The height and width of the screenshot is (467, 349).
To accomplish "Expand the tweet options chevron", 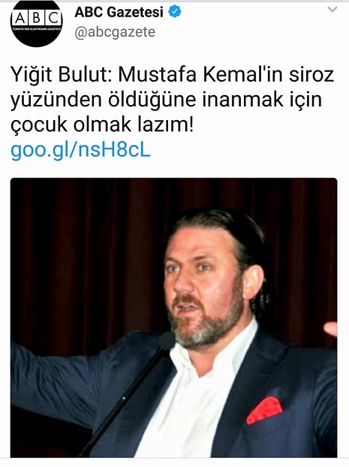I will pyautogui.click(x=332, y=10).
